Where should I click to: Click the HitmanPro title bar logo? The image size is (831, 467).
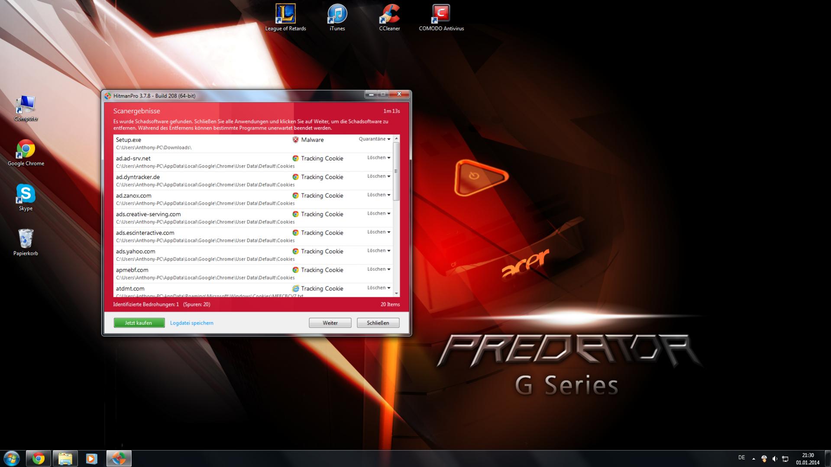point(108,96)
